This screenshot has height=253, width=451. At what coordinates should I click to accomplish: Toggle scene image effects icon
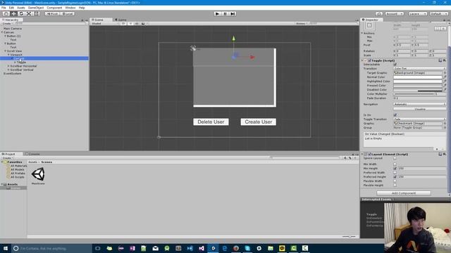(x=143, y=23)
